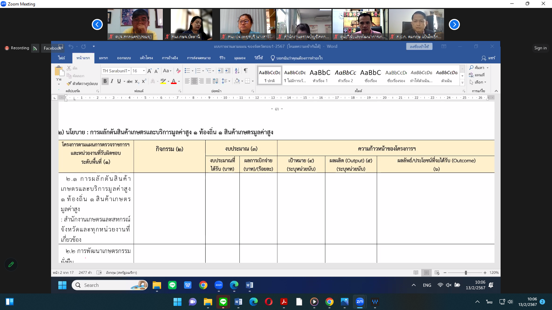Click the Cut scissors icon
The image size is (552, 310).
click(x=69, y=68)
